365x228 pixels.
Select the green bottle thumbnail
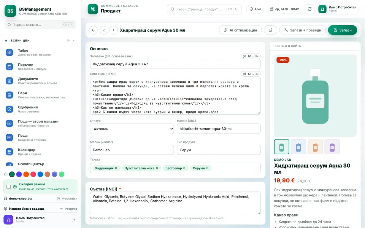281,147
